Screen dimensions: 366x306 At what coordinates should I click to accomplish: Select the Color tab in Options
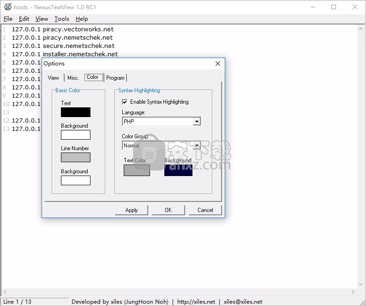93,77
